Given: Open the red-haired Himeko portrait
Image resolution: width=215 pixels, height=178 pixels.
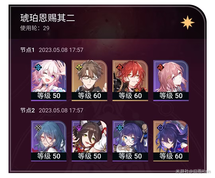Looking at the screenshot, I should pyautogui.click(x=130, y=81).
